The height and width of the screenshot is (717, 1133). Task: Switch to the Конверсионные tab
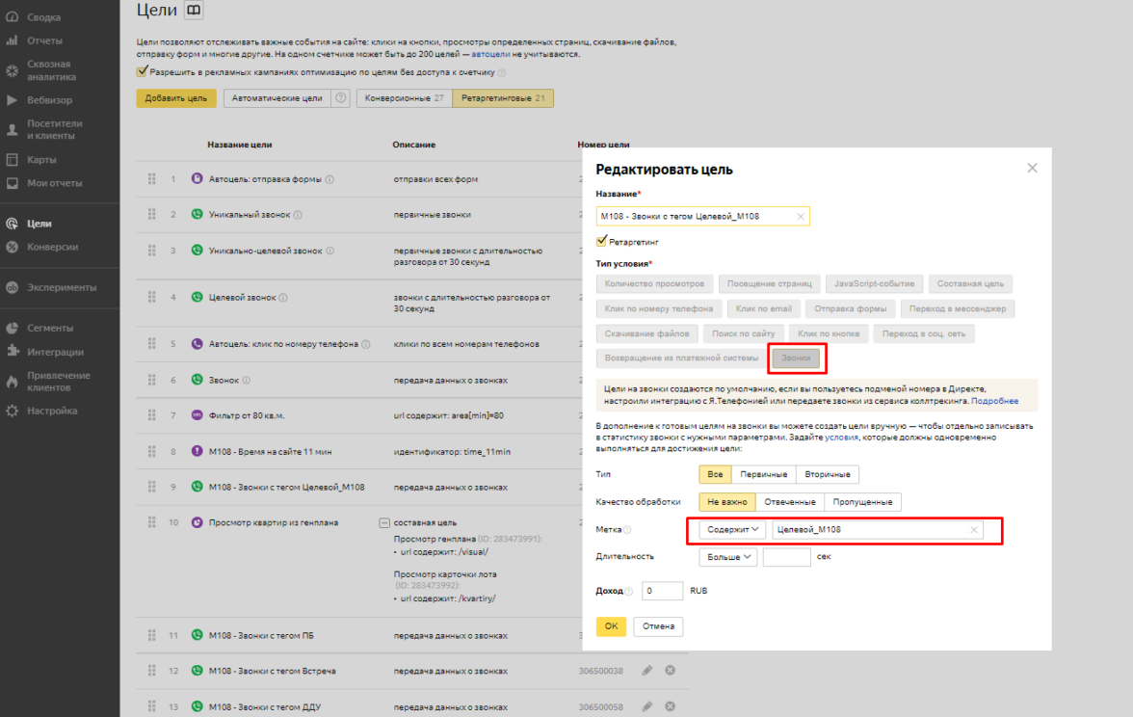click(404, 98)
